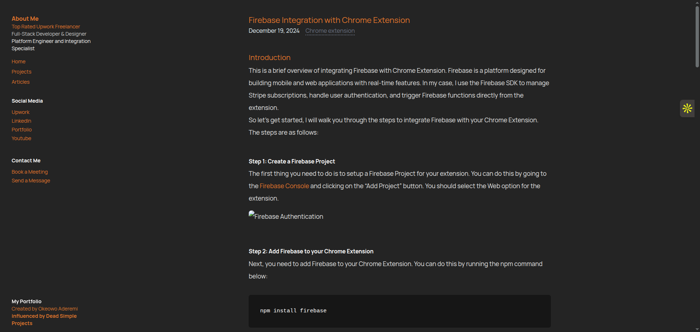The image size is (700, 332).
Task: Click the Chrome extension tag
Action: (330, 31)
